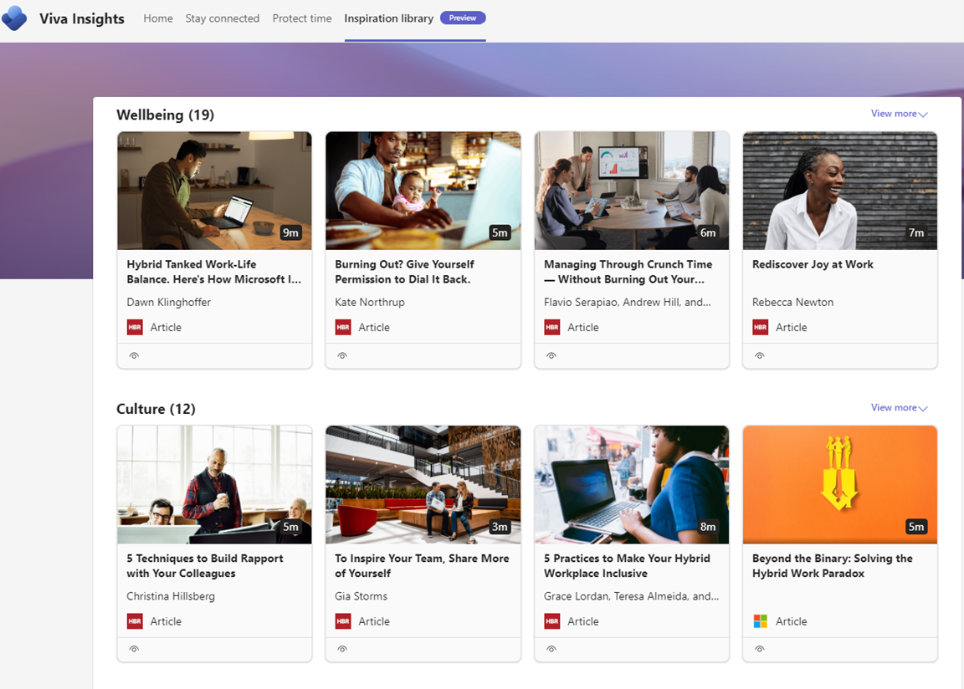Click the 3m duration badge on To Inspire Your Team card
The height and width of the screenshot is (689, 964).
(x=500, y=527)
